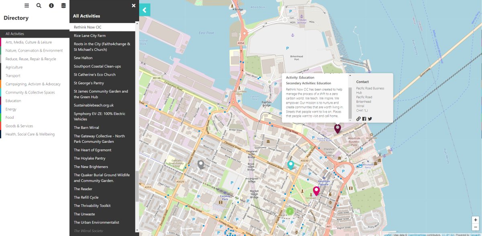Select The Hoylake Pantry list entry

click(90, 158)
